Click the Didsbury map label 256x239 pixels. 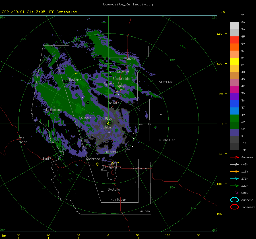click(x=107, y=127)
